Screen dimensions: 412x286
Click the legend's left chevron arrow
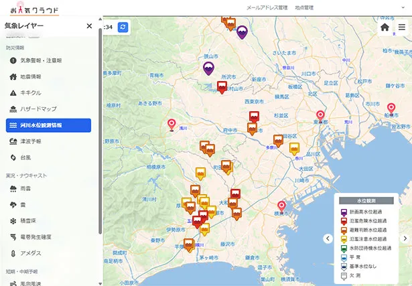click(328, 238)
